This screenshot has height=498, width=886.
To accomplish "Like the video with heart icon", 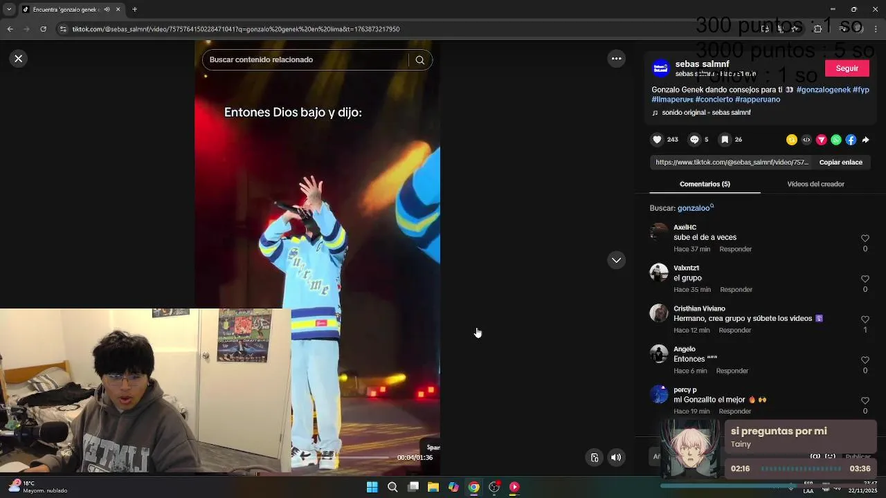I will pos(657,140).
